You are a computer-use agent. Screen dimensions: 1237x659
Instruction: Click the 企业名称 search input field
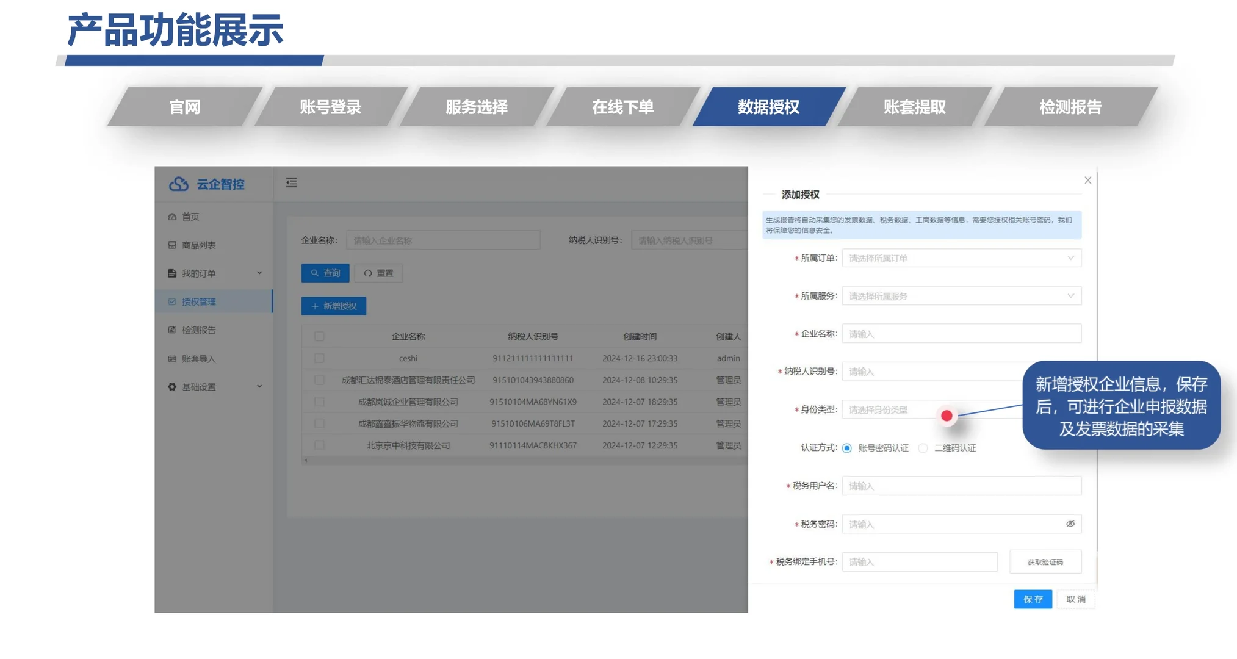(443, 240)
